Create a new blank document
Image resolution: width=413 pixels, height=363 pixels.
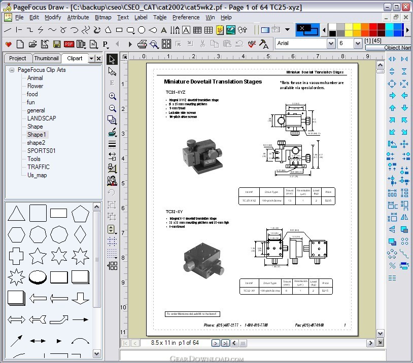coord(20,44)
